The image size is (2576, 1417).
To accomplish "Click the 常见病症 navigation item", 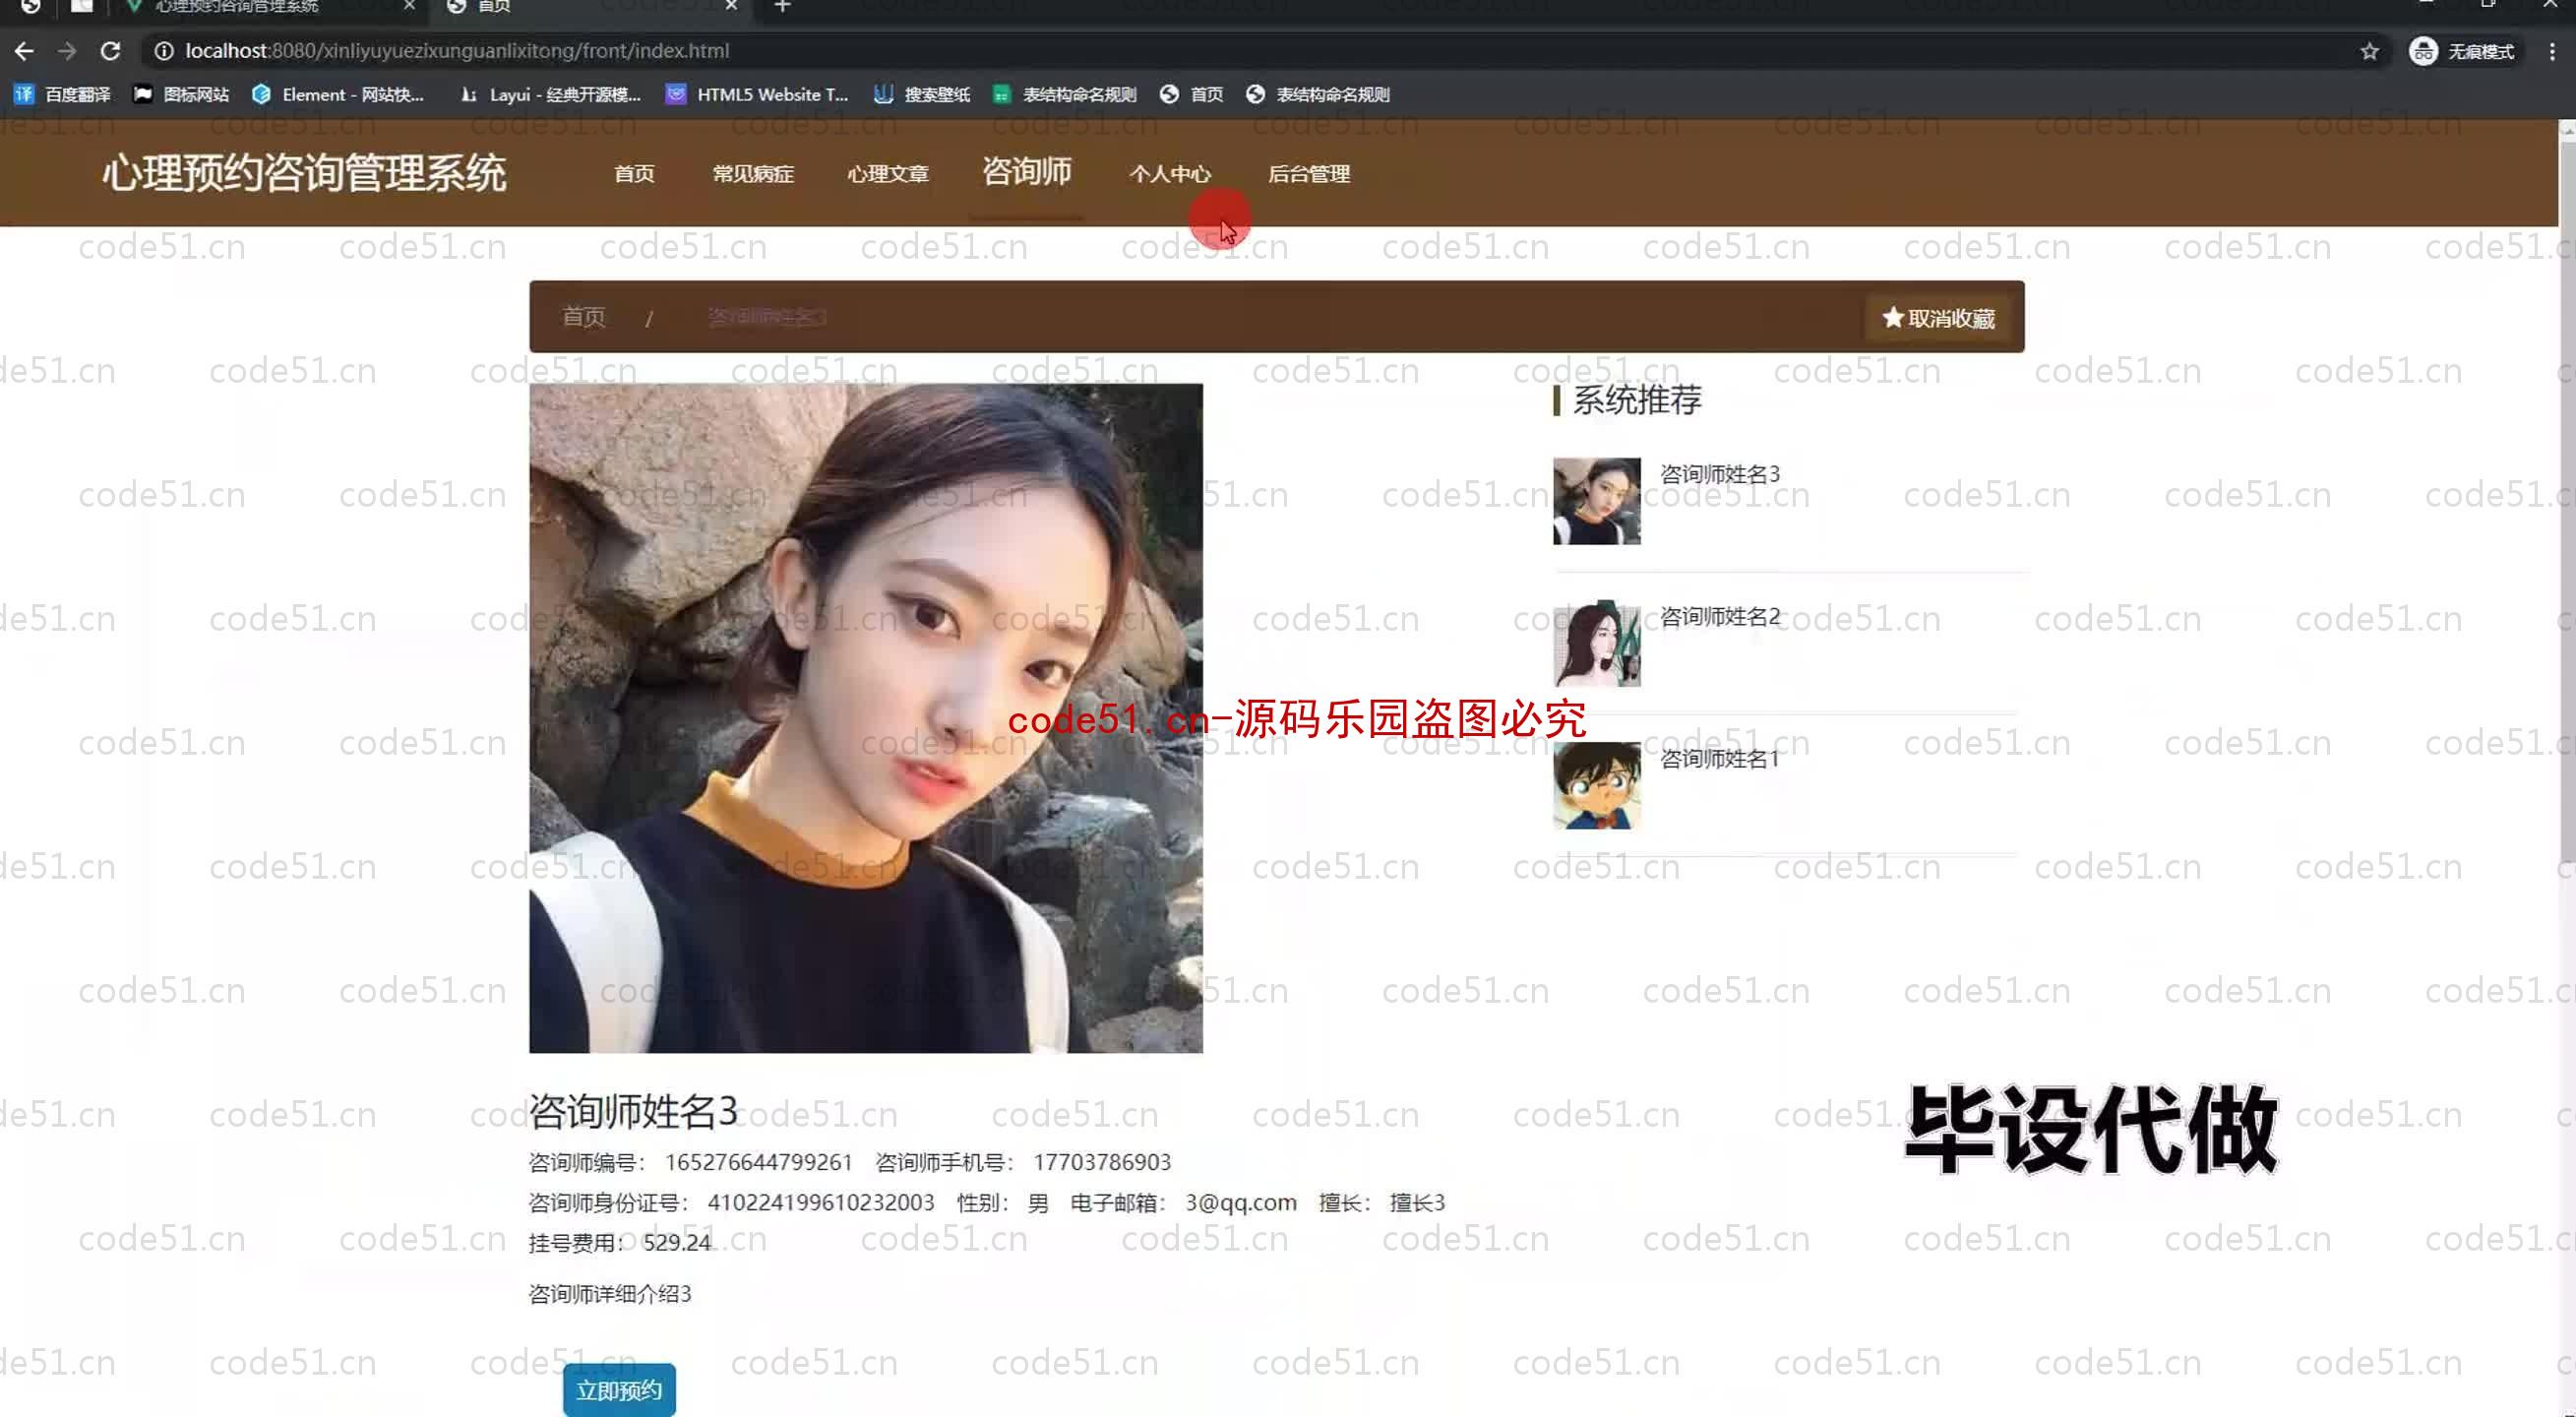I will point(752,173).
